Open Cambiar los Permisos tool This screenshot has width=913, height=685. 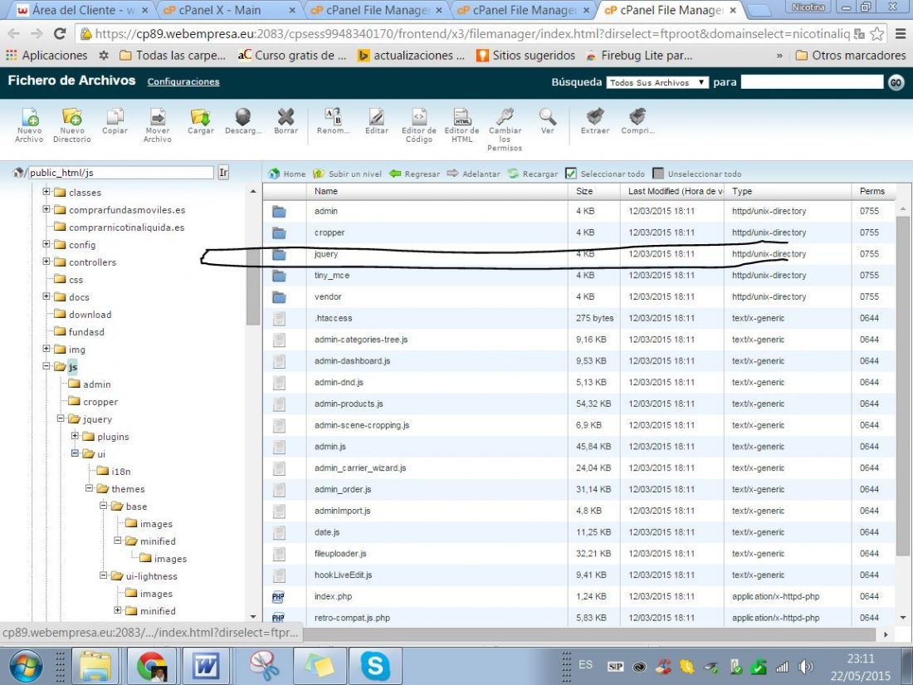(505, 130)
